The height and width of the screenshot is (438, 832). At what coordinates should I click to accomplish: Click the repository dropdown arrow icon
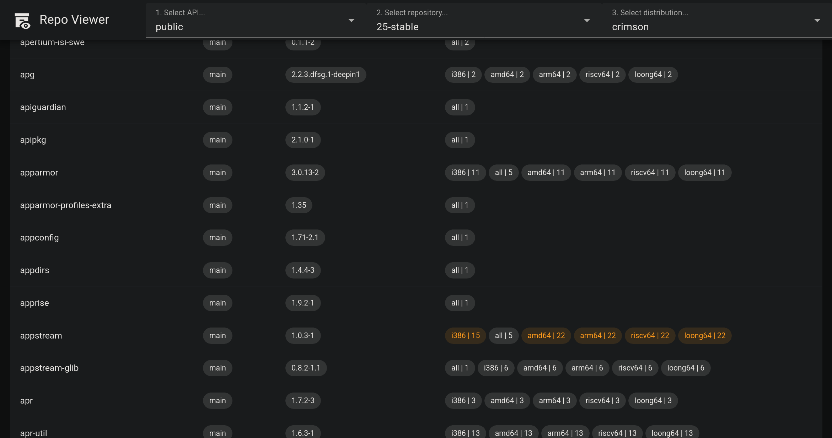[587, 21]
